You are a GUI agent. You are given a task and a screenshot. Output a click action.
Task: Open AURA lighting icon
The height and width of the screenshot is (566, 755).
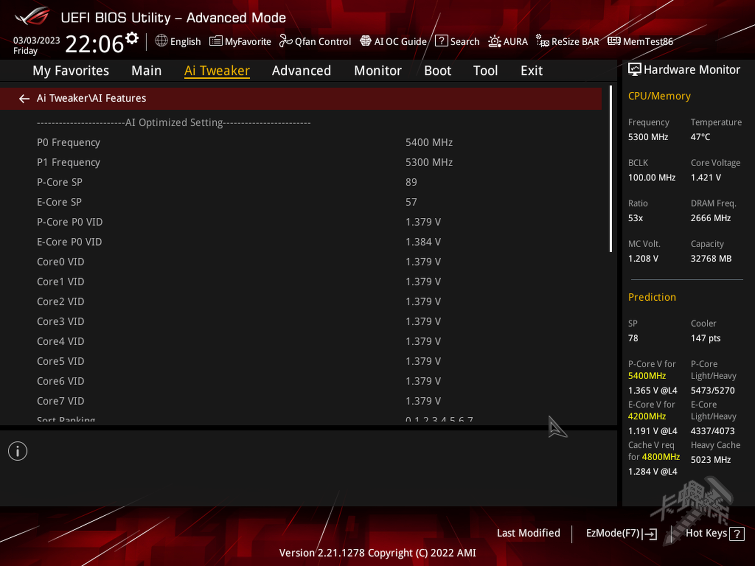click(x=494, y=41)
